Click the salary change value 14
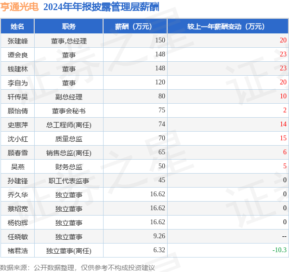 click(283, 124)
